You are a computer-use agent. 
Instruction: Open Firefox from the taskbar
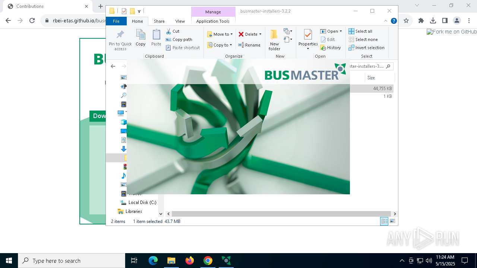tap(190, 261)
